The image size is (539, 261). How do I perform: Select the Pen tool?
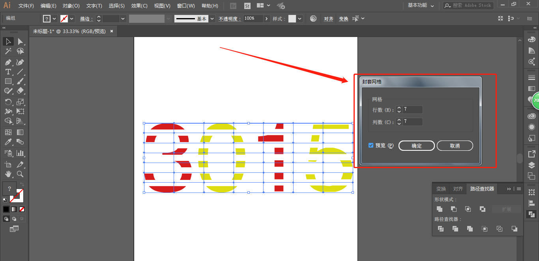click(8, 62)
